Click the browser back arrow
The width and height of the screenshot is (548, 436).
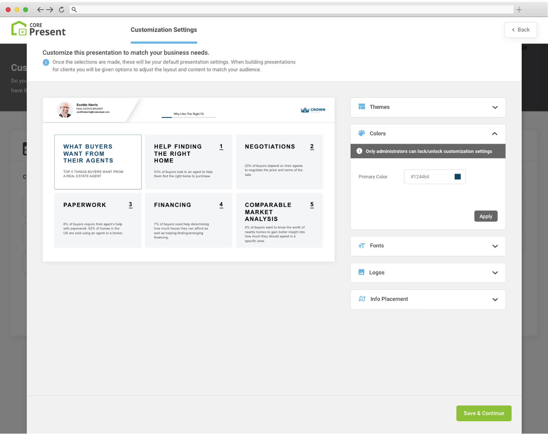pyautogui.click(x=40, y=9)
